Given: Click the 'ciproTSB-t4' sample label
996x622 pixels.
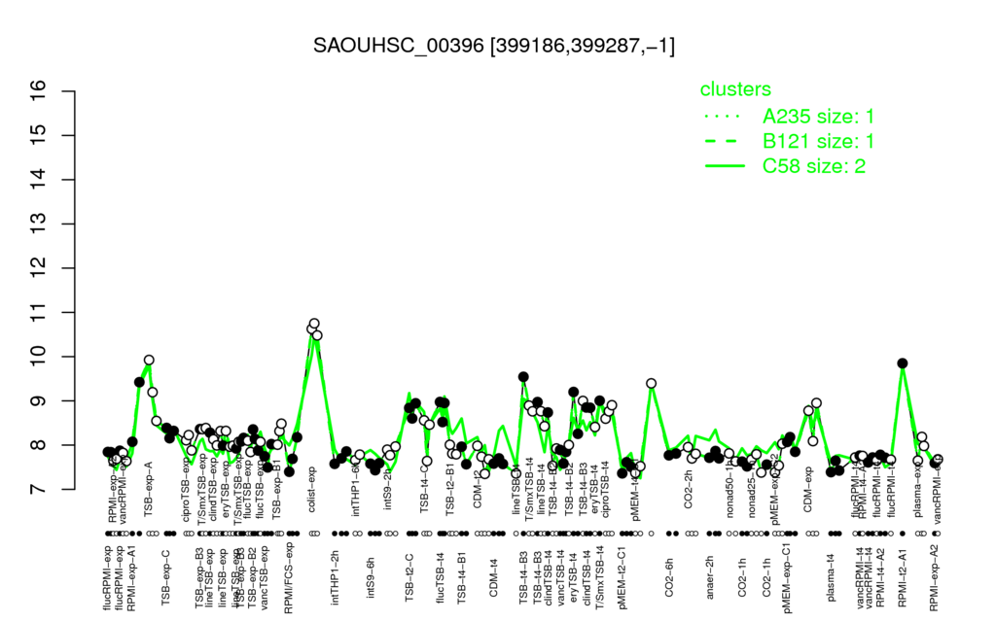Looking at the screenshot, I should coord(605,492).
